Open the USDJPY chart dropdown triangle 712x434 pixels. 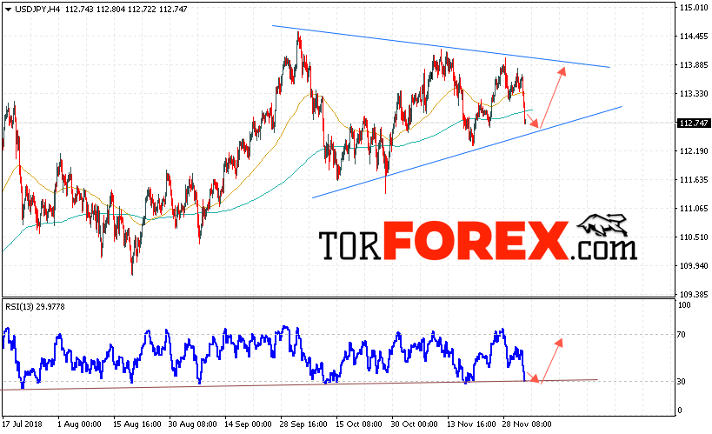pyautogui.click(x=8, y=10)
